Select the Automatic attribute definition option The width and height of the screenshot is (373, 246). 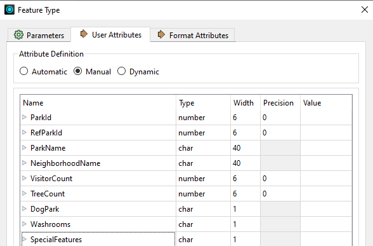pos(24,71)
